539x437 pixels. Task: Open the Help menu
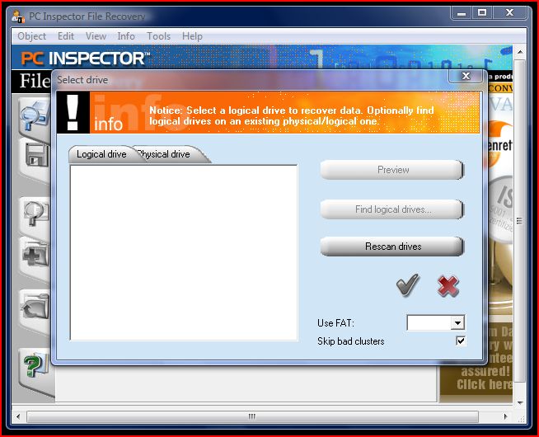[192, 36]
